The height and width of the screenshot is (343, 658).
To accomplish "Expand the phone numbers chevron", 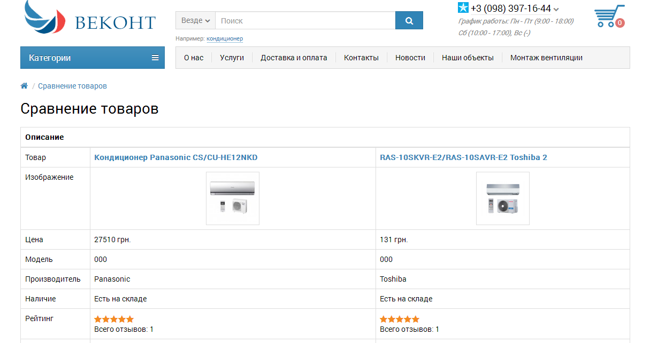I will [556, 9].
